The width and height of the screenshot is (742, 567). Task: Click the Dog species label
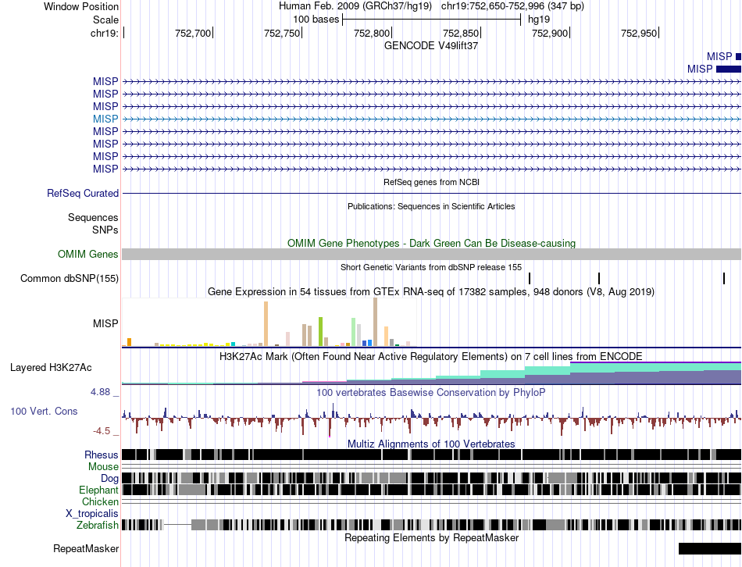[x=110, y=479]
